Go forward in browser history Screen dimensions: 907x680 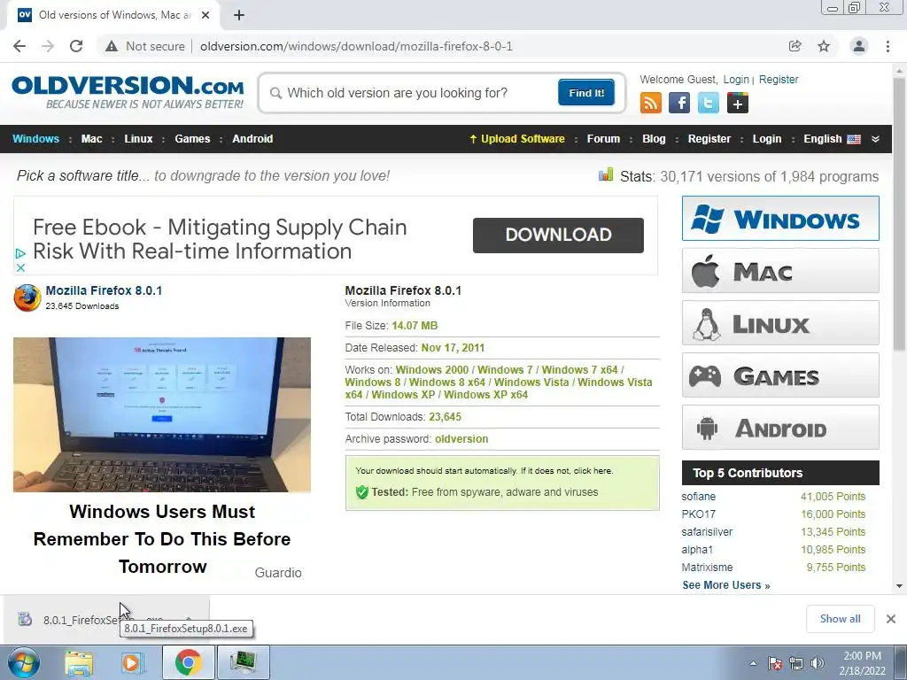48,46
